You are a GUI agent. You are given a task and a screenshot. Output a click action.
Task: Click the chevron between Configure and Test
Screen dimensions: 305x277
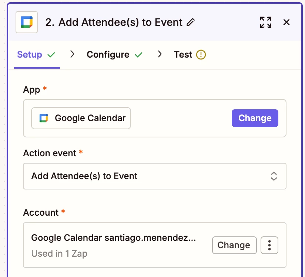(160, 54)
